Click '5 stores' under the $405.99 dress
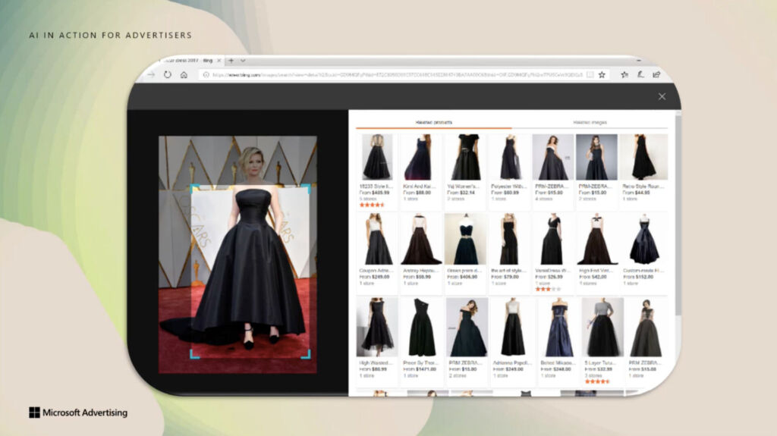Viewport: 777px width, 436px height. point(368,199)
